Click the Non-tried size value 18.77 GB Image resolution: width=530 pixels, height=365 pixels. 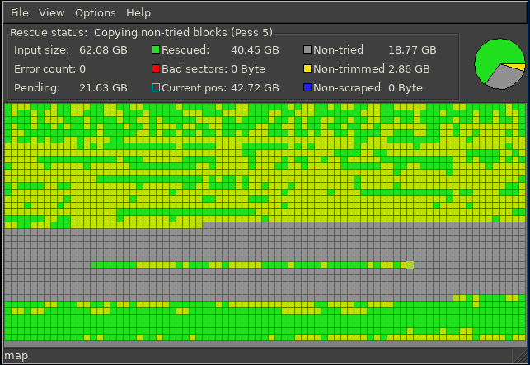412,50
